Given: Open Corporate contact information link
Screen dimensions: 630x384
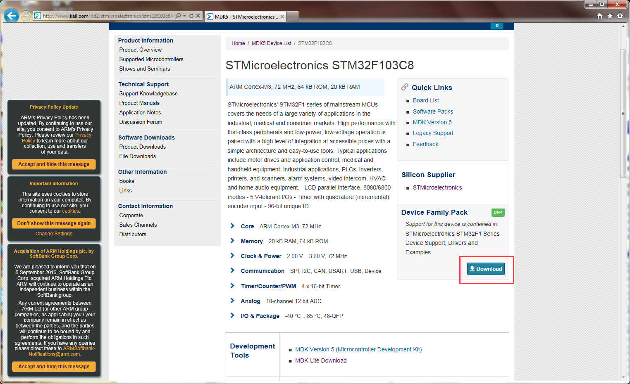Looking at the screenshot, I should pos(131,215).
